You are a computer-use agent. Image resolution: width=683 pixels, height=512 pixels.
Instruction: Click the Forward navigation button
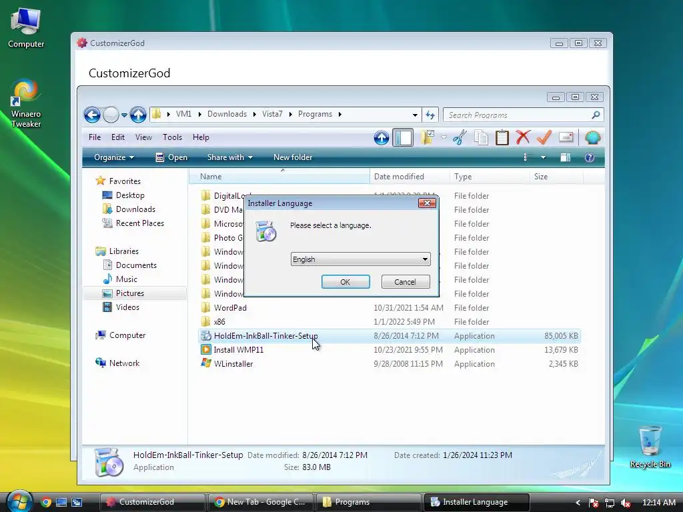111,115
